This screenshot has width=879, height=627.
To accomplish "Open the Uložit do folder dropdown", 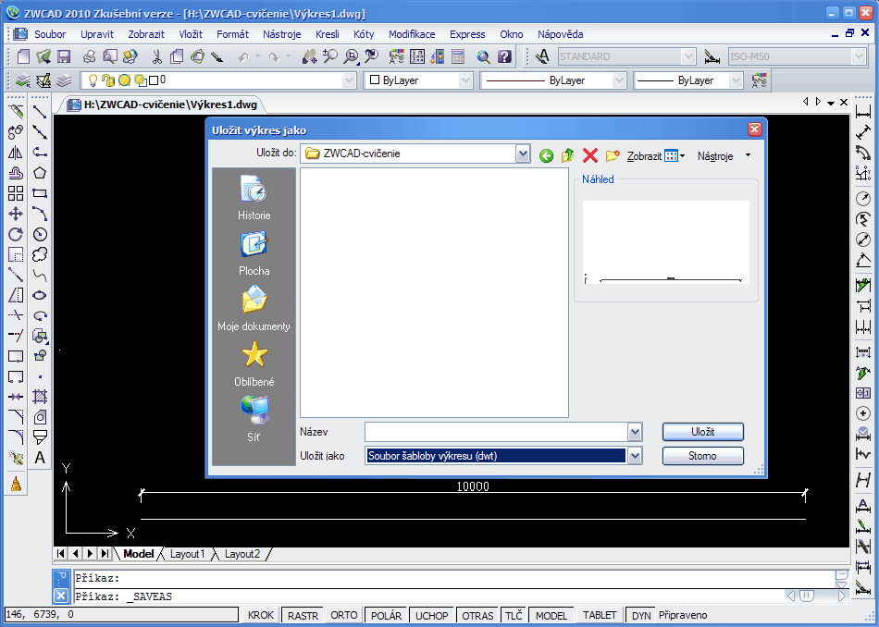I will click(523, 154).
